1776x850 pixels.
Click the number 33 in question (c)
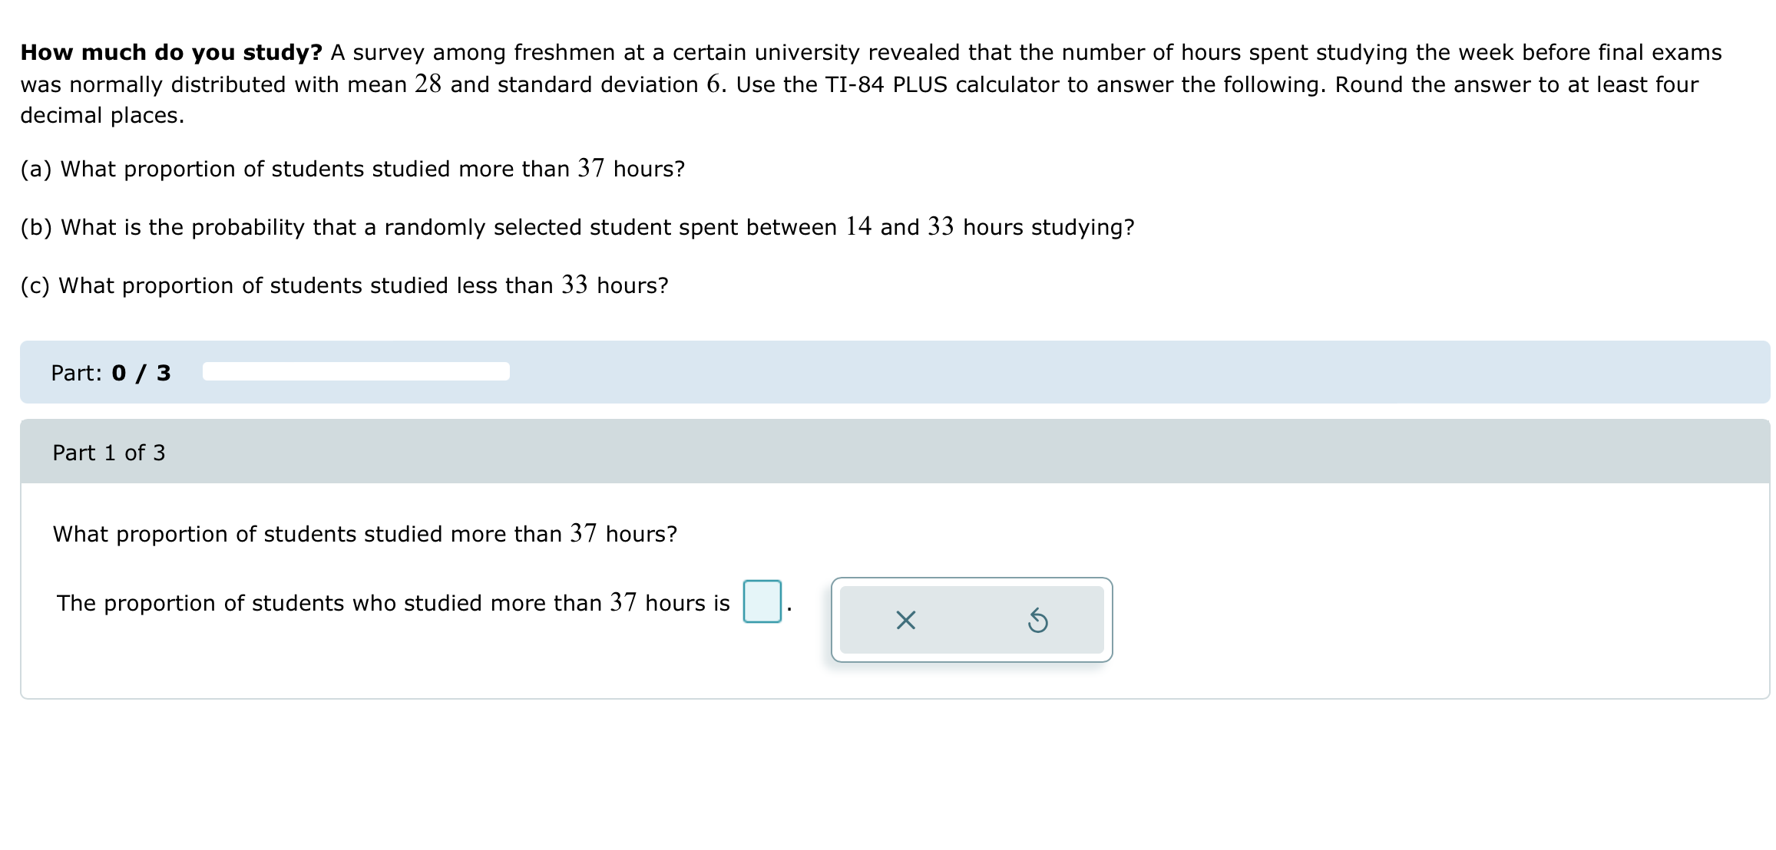point(574,285)
